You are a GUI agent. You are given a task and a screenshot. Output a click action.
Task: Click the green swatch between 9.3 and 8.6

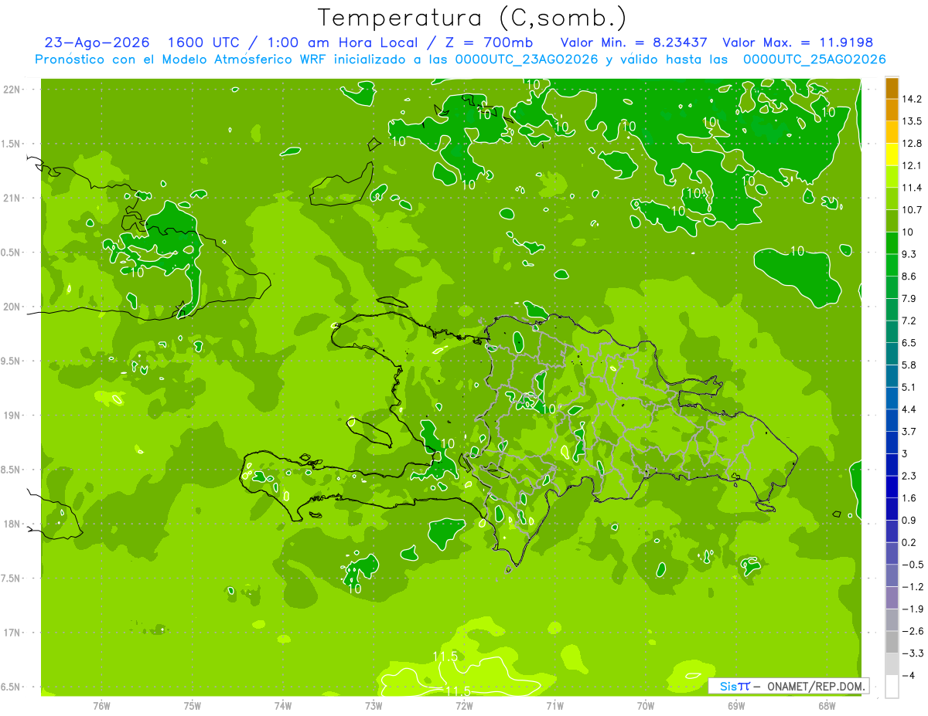[x=892, y=265]
